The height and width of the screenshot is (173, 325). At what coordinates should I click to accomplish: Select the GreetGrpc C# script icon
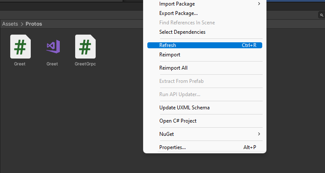(x=85, y=46)
